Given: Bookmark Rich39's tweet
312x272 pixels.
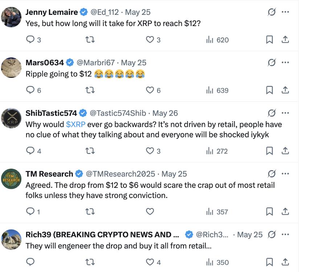Looking at the screenshot, I should coord(270,262).
